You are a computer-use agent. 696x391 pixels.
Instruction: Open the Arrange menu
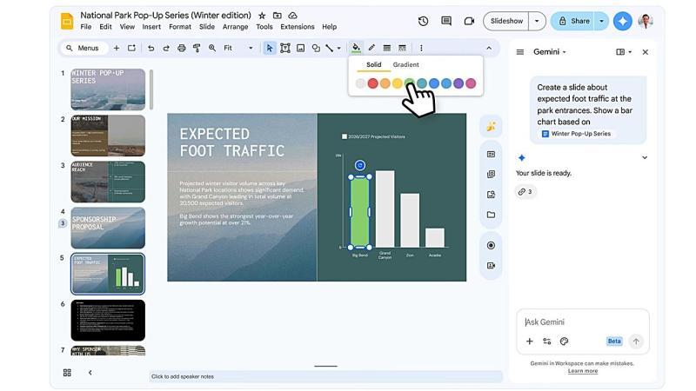[235, 27]
